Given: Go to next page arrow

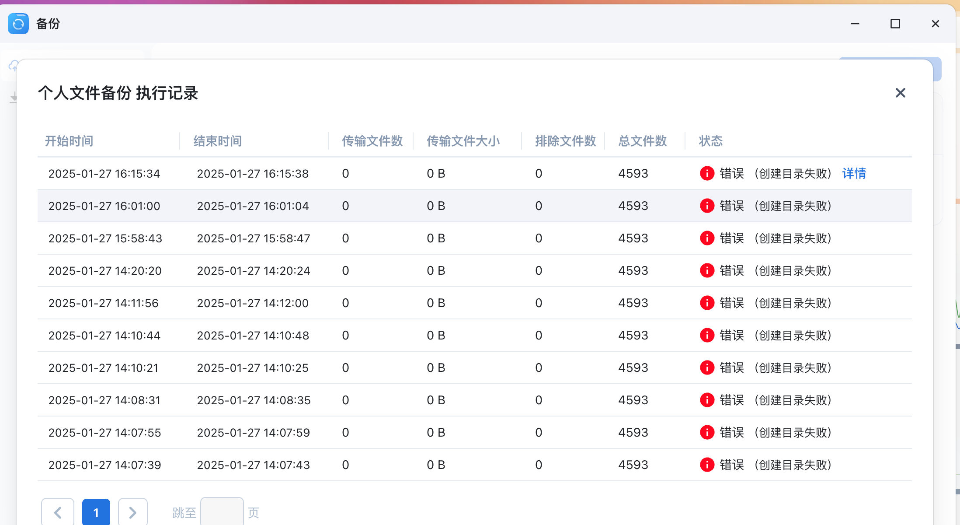Looking at the screenshot, I should pos(133,512).
